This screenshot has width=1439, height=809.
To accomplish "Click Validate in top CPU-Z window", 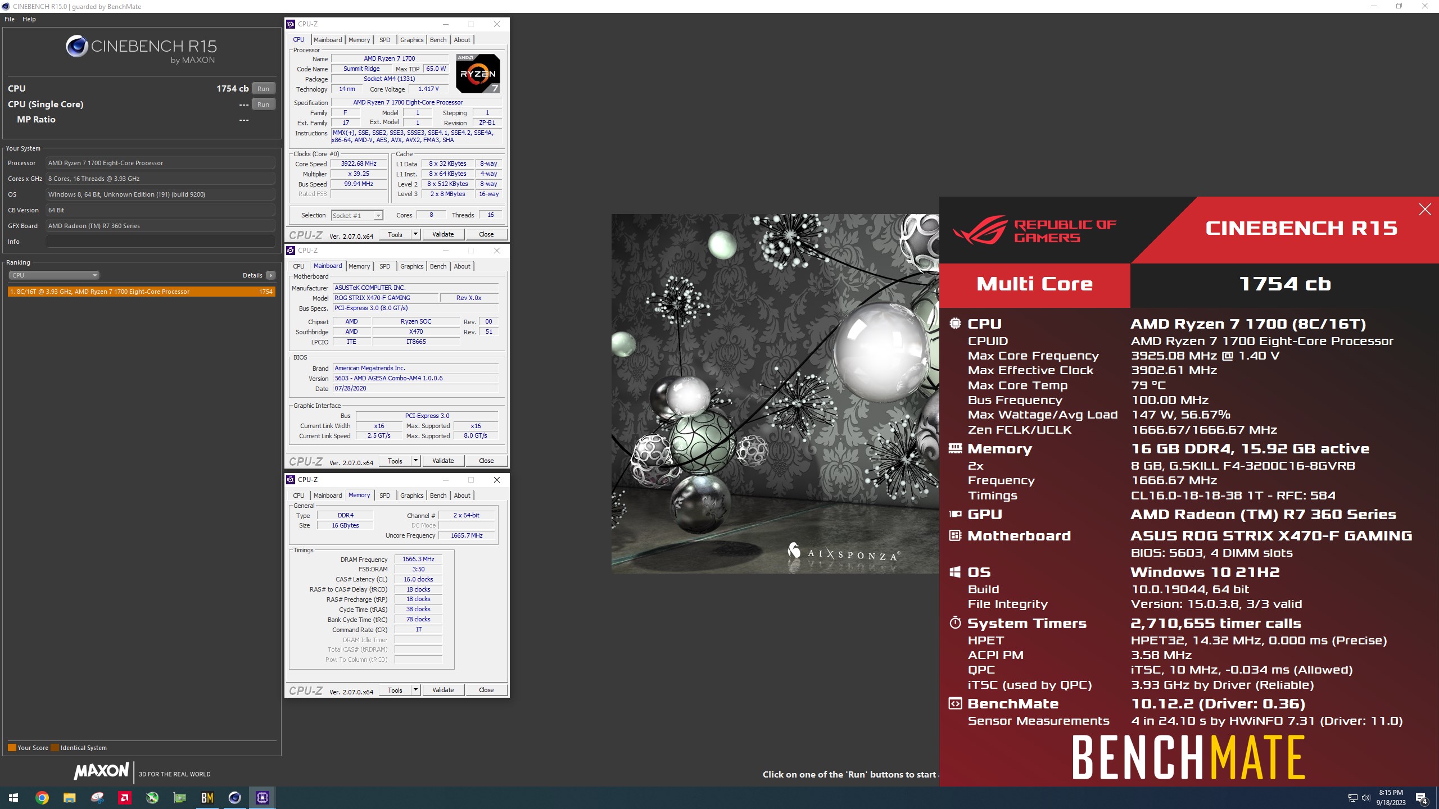I will [x=443, y=234].
